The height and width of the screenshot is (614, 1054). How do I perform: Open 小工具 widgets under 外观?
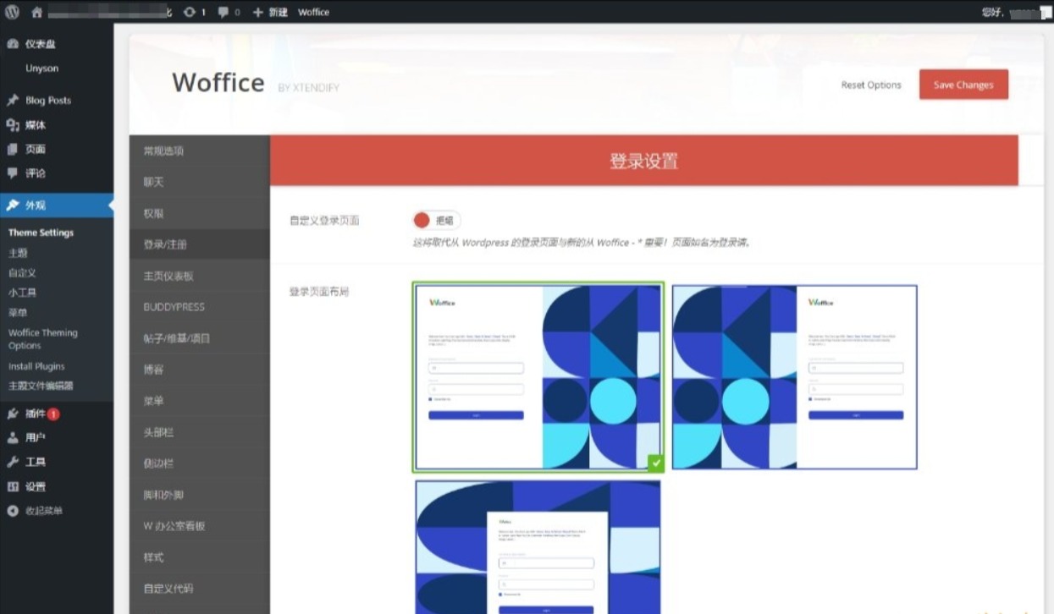pos(22,293)
